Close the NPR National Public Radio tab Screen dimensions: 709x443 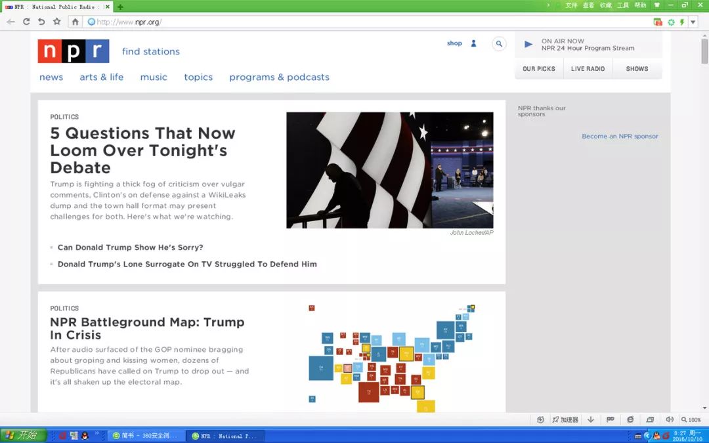click(x=108, y=7)
